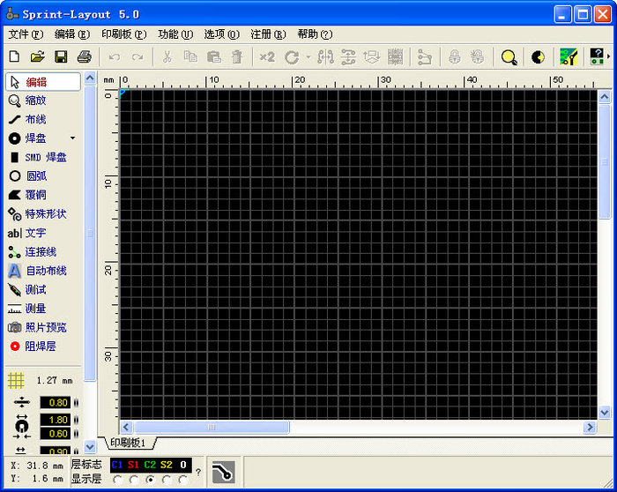Viewport: 617px width, 492px height.
Task: Click the ungroup padlock icon
Action: point(478,57)
